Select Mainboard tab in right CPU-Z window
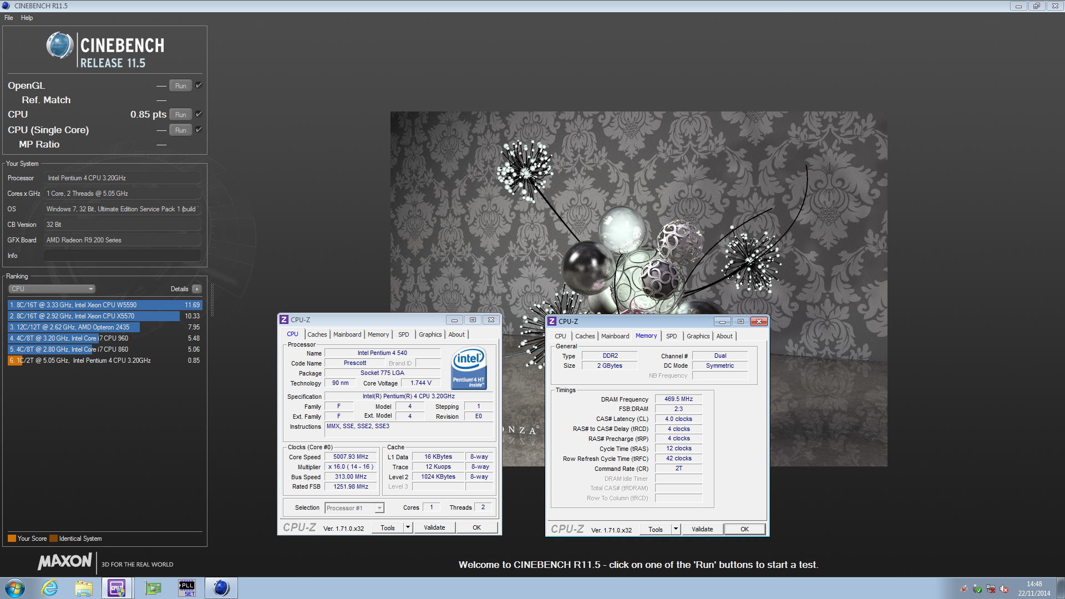 click(x=615, y=336)
